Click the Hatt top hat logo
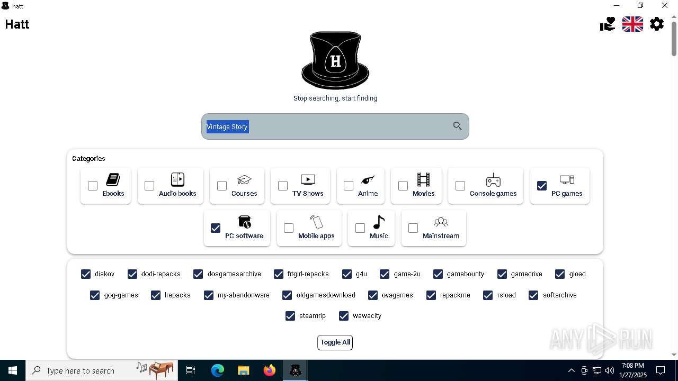The width and height of the screenshot is (678, 381). point(335,60)
